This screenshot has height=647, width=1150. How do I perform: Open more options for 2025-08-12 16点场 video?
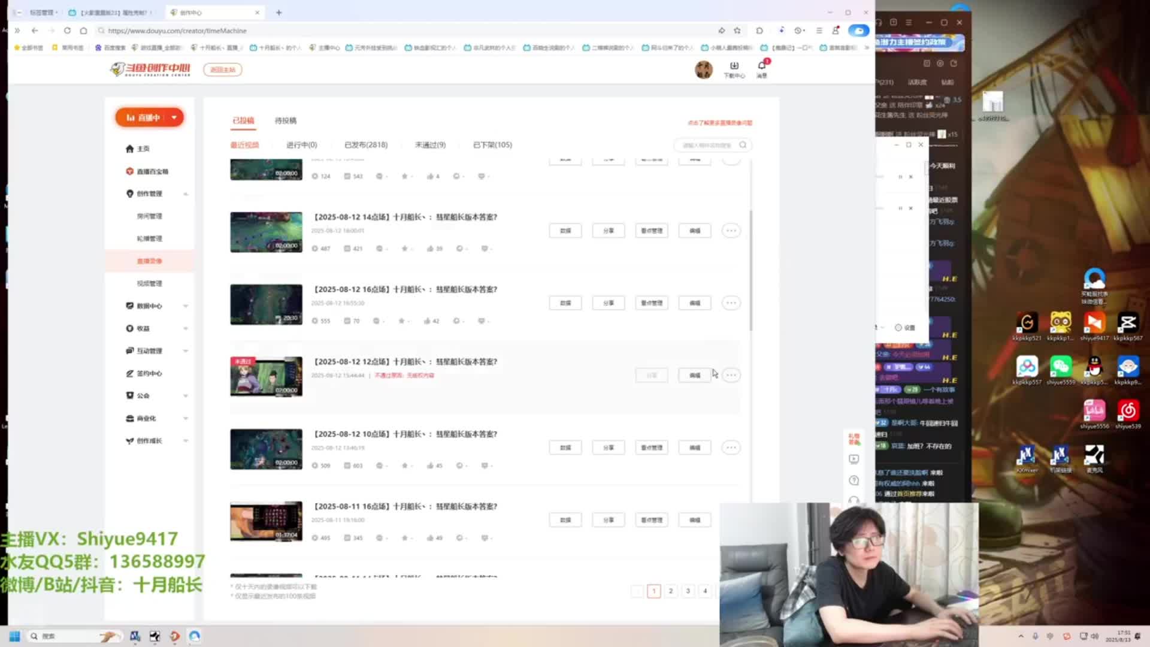click(x=731, y=303)
